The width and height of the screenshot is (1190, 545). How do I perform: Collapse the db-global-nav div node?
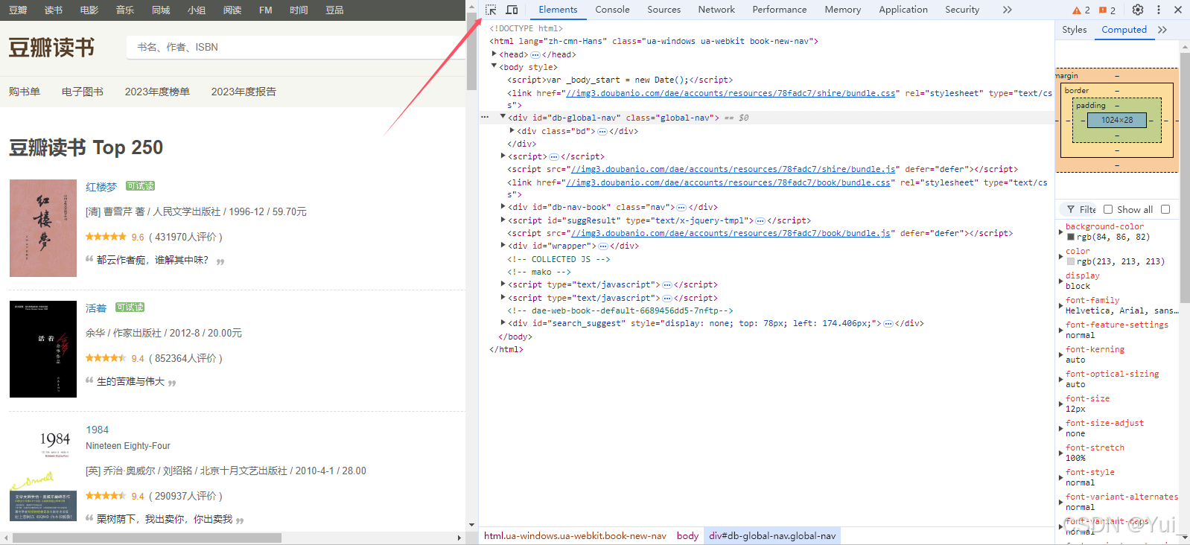pyautogui.click(x=503, y=117)
